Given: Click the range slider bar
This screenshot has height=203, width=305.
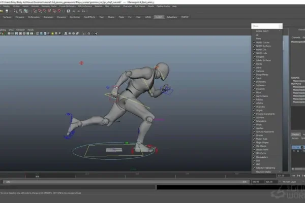Looking at the screenshot, I should click(x=127, y=181).
